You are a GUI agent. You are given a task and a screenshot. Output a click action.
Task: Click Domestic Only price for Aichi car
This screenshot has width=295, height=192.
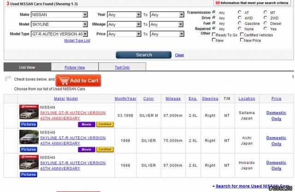coord(277,141)
